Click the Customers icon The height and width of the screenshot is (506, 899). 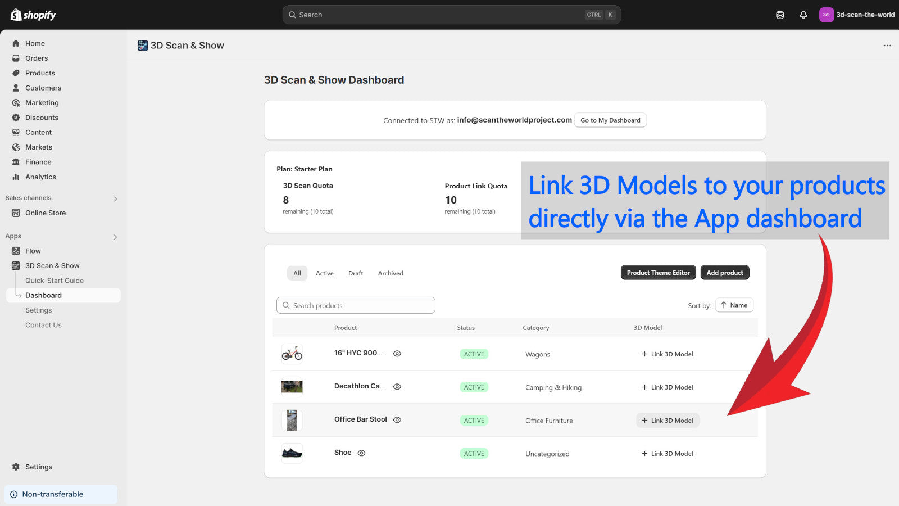point(17,88)
